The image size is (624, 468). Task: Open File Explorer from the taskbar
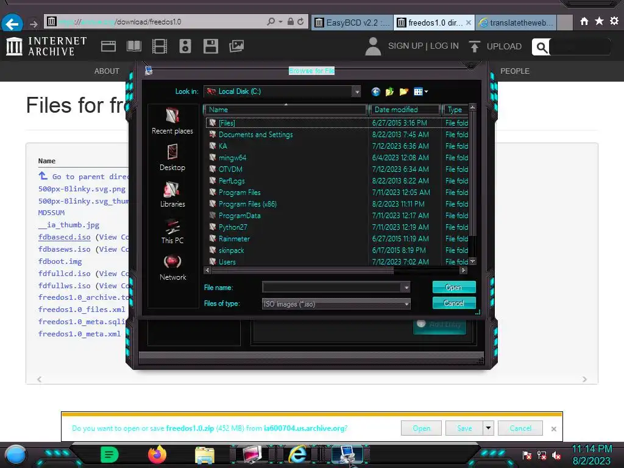205,455
